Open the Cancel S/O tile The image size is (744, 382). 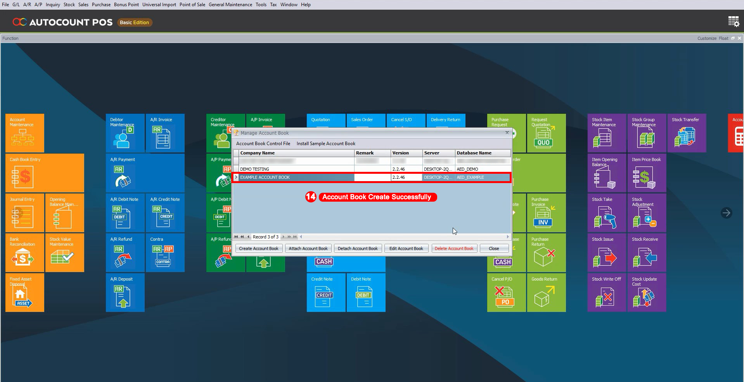pyautogui.click(x=406, y=120)
